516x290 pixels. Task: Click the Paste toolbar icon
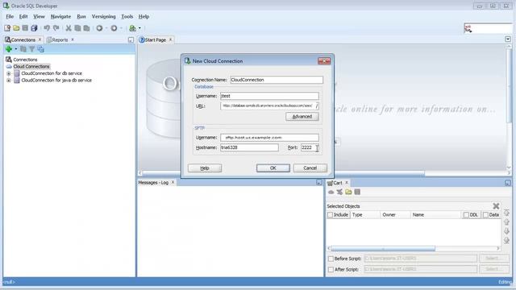pos(86,28)
